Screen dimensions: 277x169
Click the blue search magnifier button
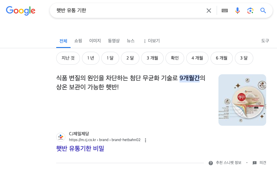263,11
